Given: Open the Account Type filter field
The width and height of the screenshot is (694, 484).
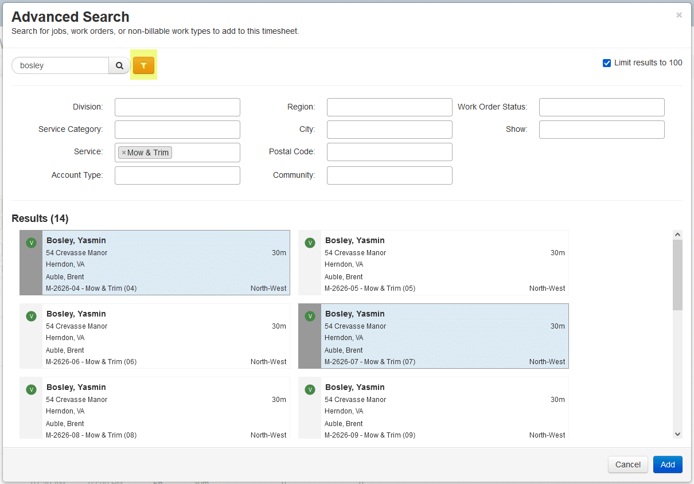Looking at the screenshot, I should pyautogui.click(x=177, y=175).
